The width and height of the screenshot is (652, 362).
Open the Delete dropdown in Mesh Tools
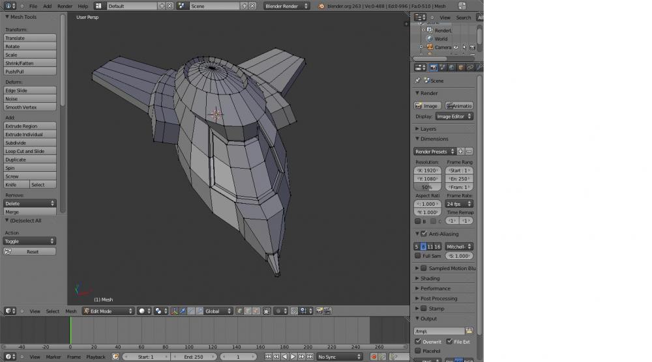29,203
